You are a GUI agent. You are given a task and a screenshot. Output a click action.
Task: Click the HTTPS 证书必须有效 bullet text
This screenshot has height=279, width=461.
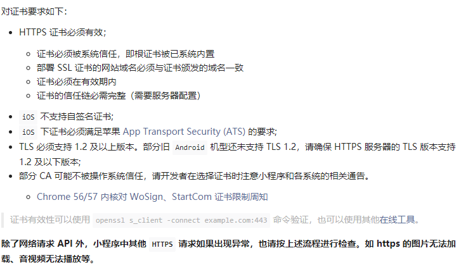tap(62, 32)
